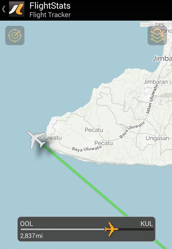Tap the 2,837 mi distance text
This screenshot has width=172, height=249.
pos(31,236)
